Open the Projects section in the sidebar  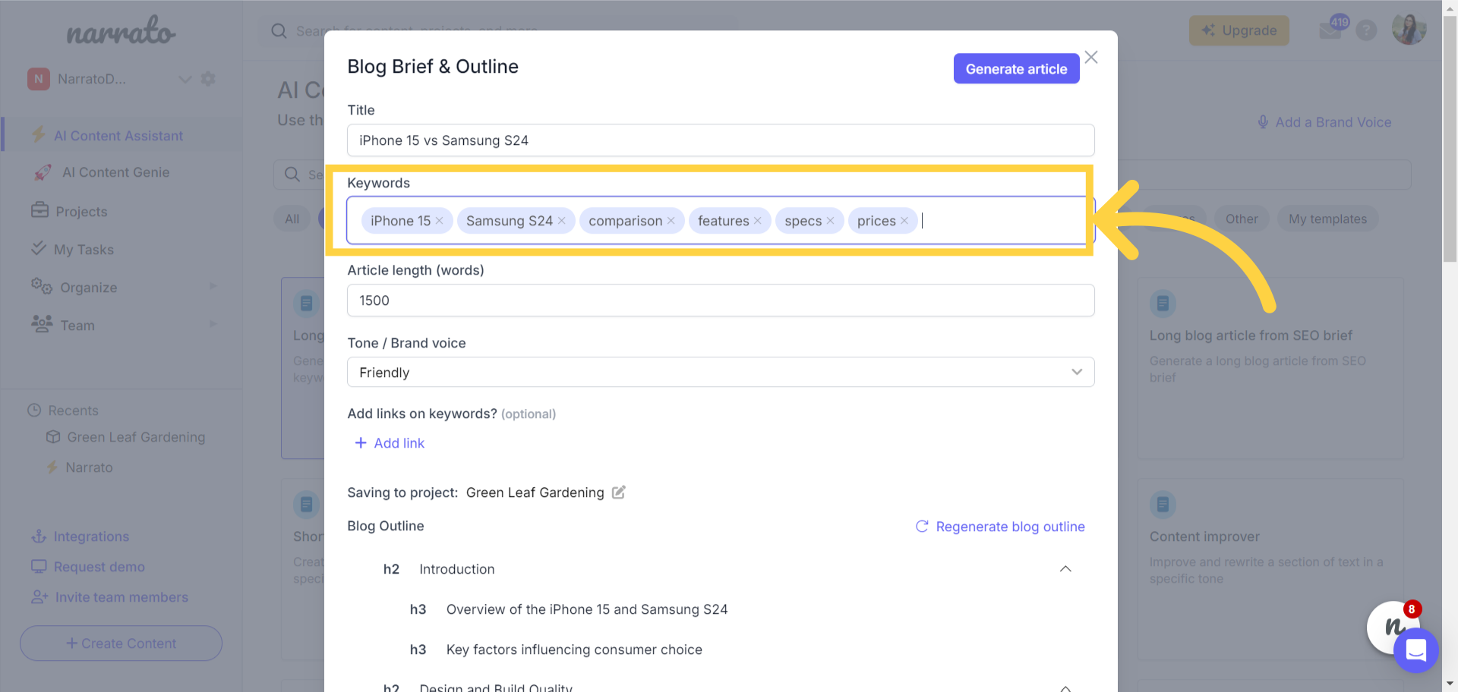(81, 211)
